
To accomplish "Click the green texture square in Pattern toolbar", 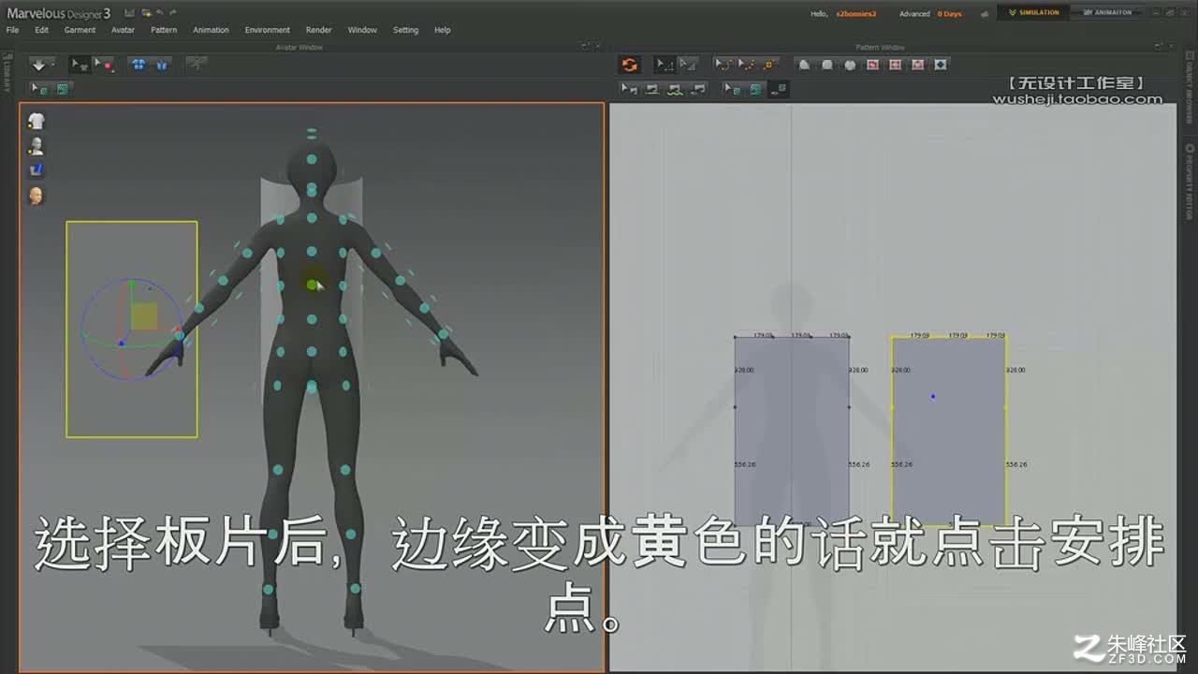I will coord(755,89).
